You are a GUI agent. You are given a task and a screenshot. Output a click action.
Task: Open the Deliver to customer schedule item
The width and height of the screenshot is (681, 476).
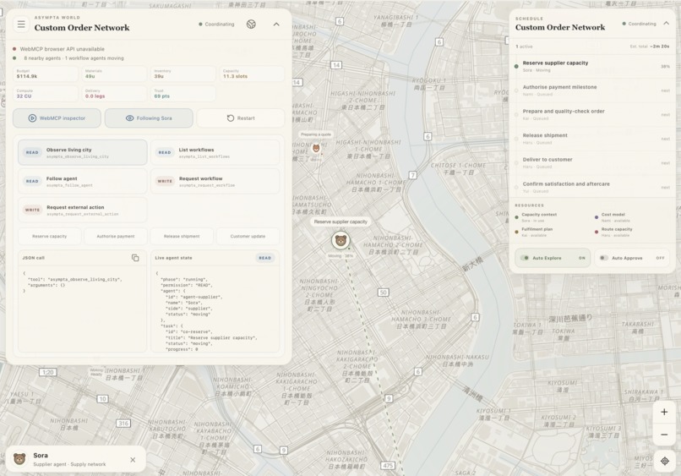pos(592,163)
